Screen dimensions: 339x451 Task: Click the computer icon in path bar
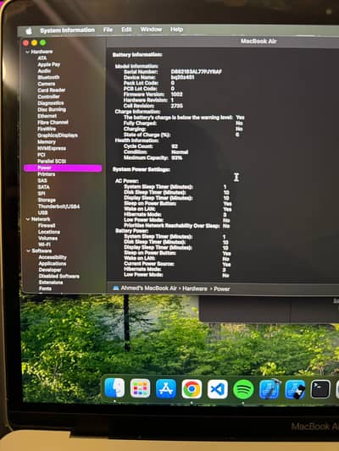pyautogui.click(x=116, y=288)
